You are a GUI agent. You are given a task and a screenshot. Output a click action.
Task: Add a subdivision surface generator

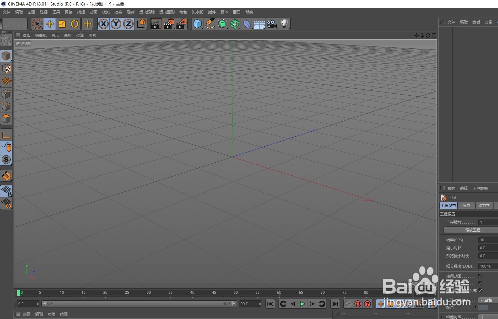point(222,24)
